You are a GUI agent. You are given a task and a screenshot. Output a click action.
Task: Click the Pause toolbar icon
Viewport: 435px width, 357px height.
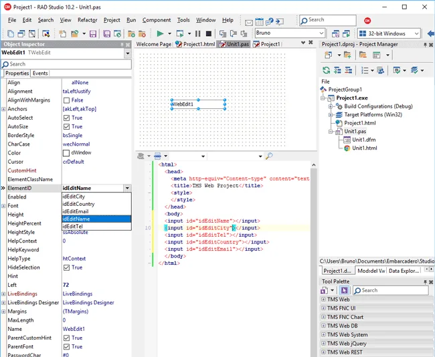[x=198, y=33]
